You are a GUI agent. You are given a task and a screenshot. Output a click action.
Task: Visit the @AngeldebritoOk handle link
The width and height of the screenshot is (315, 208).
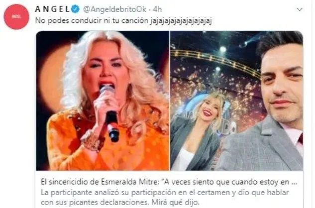click(x=115, y=9)
